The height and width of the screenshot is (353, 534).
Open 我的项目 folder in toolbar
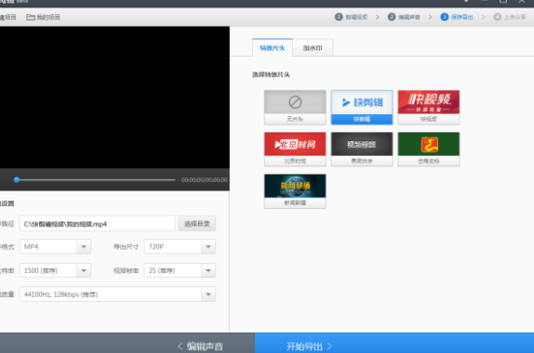click(43, 17)
